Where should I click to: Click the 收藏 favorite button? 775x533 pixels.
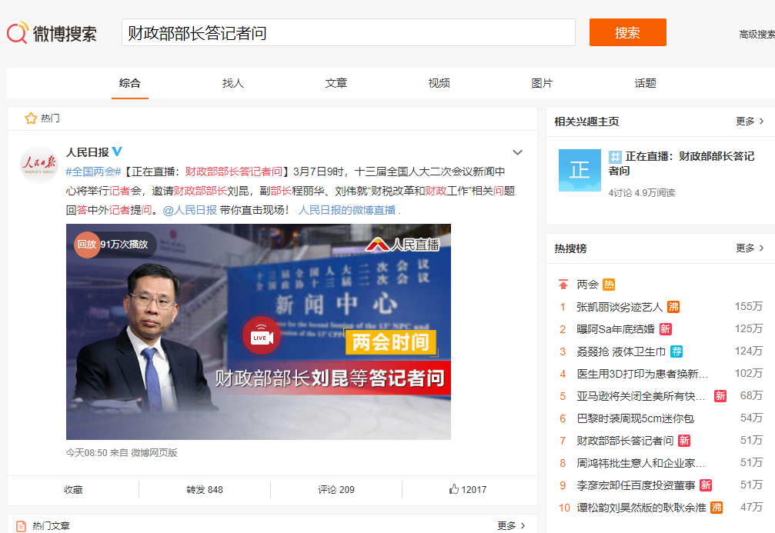coord(73,490)
